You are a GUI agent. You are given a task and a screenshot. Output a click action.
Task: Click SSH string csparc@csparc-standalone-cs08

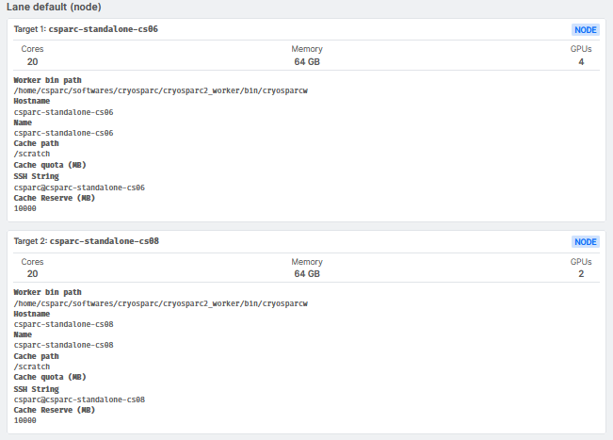click(79, 399)
